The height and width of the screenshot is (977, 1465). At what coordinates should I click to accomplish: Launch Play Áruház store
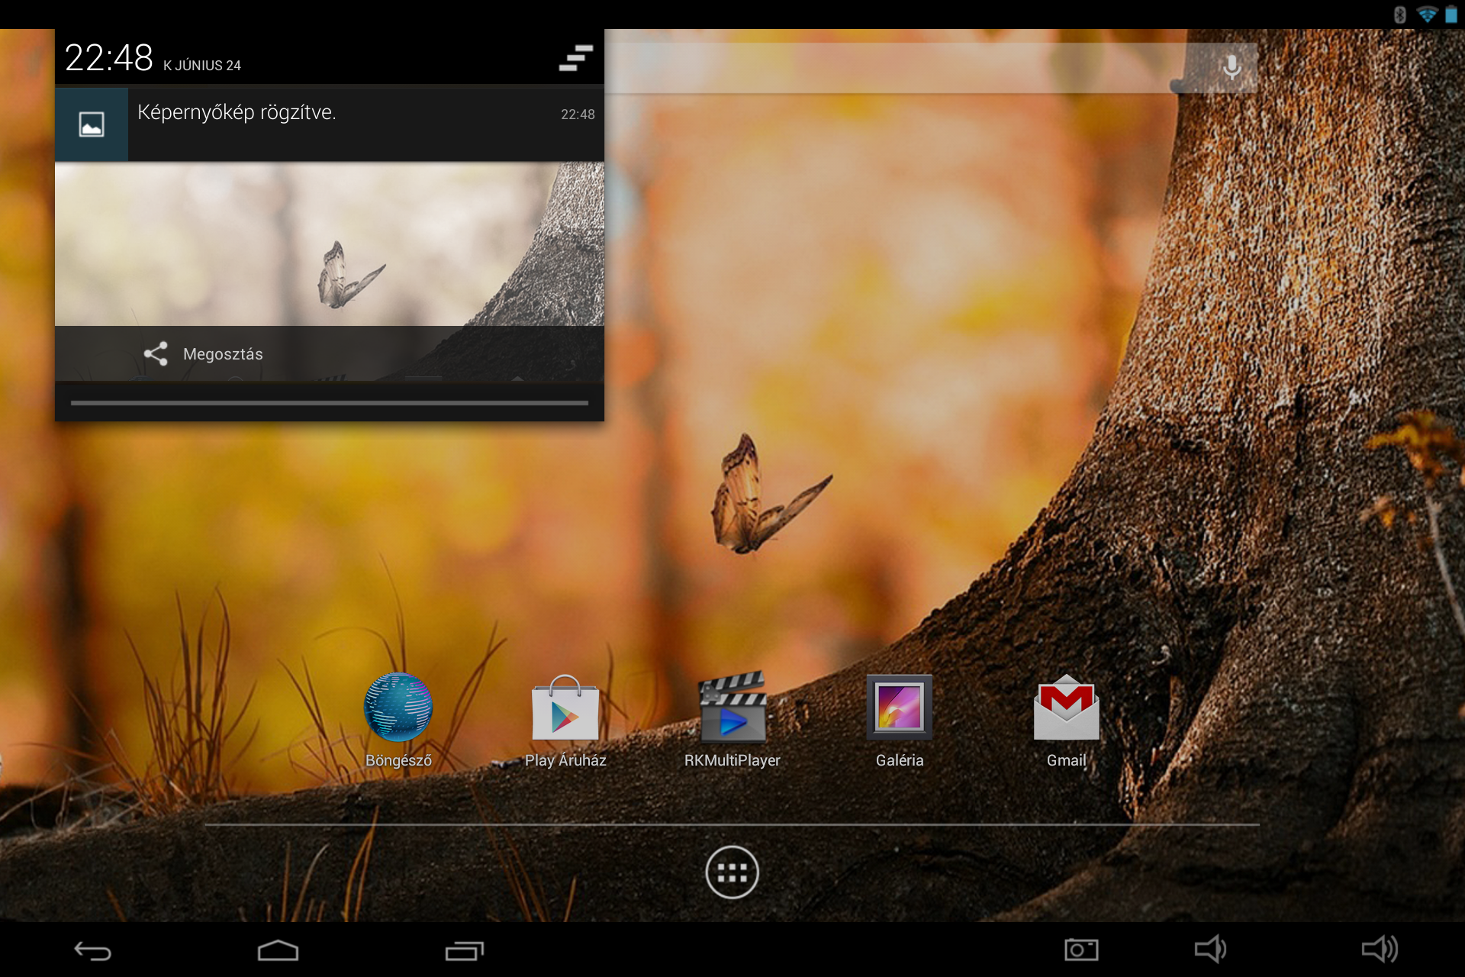(565, 710)
